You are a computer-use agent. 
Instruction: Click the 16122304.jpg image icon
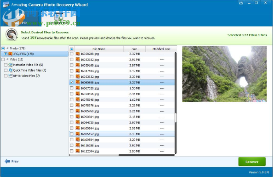(78, 151)
